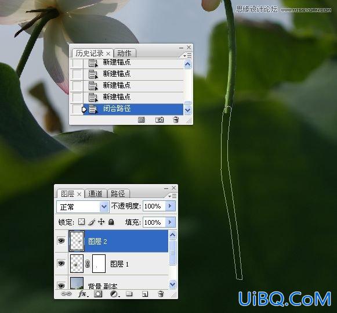This screenshot has height=313, width=337.
Task: Lock all padlock icon
Action: [x=111, y=222]
